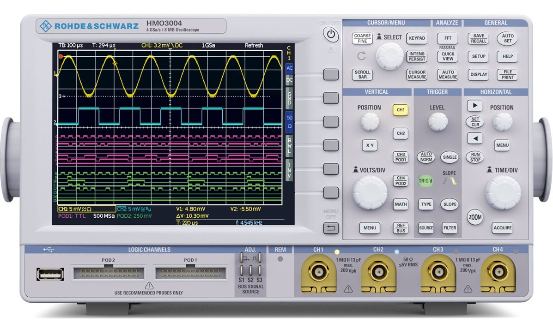Enable channel CH1 button
Screen dimensions: 553x323
tap(401, 110)
